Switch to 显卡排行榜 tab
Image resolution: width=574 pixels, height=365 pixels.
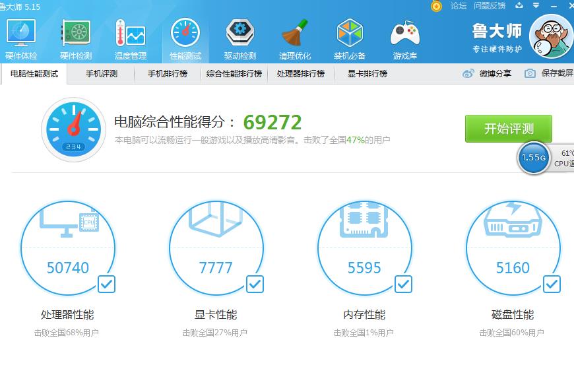[367, 74]
